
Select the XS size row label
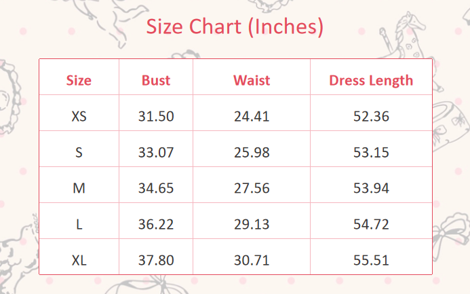[x=79, y=116]
